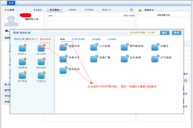Viewport: 193px width, 128px height.
Task: Select the 协同办公 app envelope icon
Action: (x=22, y=48)
